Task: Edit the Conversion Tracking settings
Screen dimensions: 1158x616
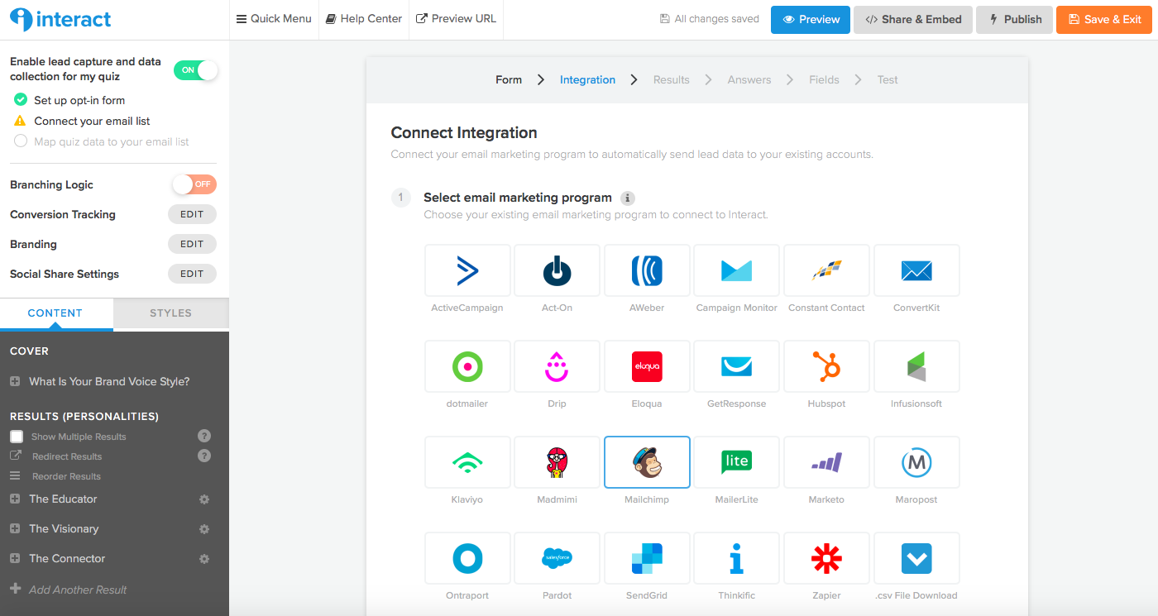Action: [x=192, y=214]
